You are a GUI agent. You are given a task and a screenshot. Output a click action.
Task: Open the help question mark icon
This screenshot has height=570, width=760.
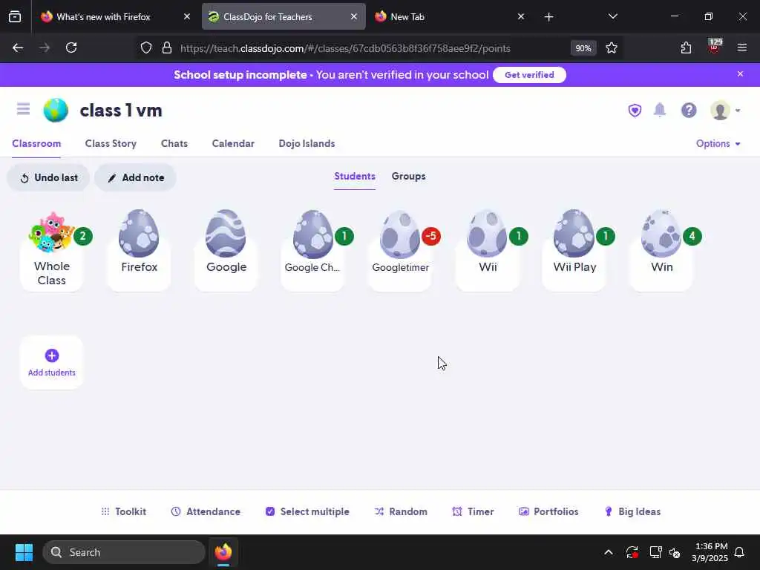tap(689, 111)
